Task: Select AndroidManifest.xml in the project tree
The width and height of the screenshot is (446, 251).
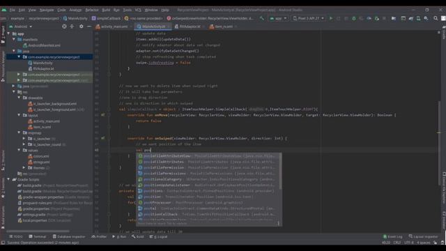Action: [x=41, y=45]
